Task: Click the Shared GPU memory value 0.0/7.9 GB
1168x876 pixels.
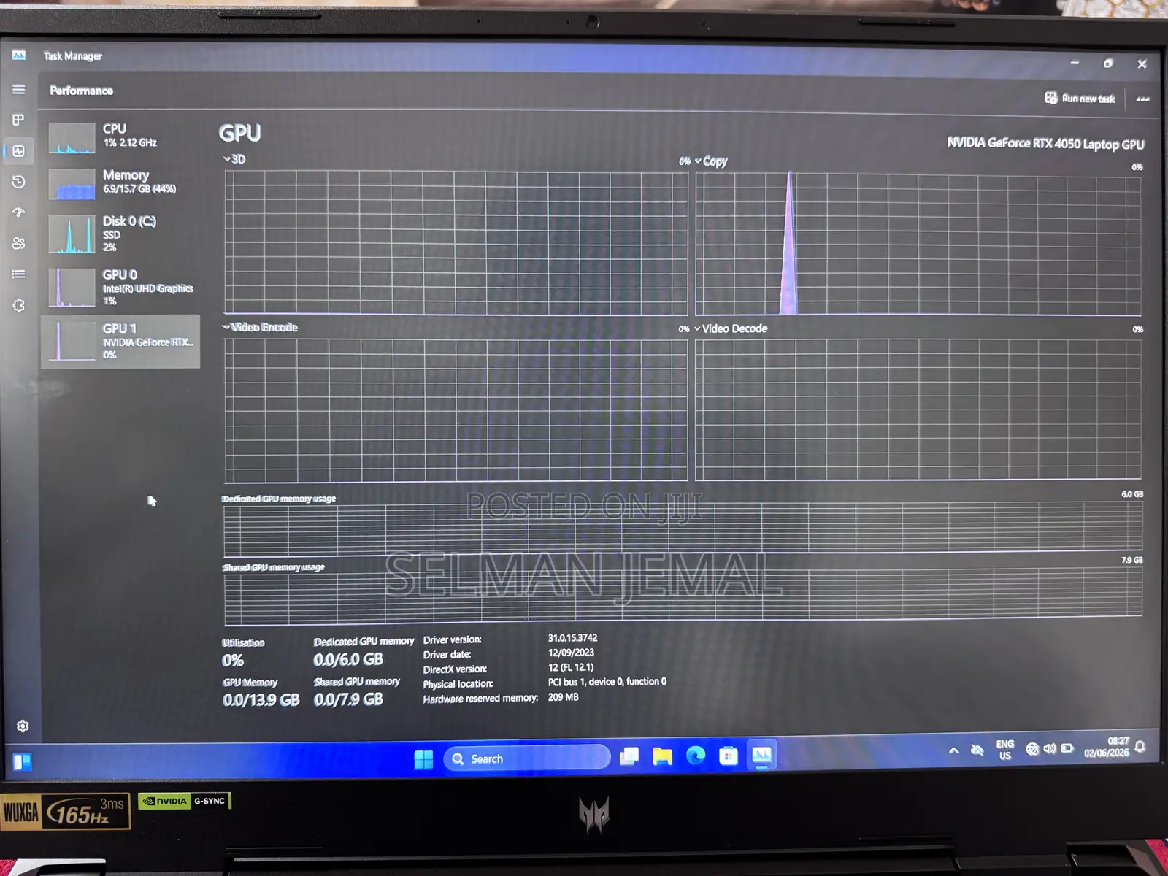Action: pos(348,699)
